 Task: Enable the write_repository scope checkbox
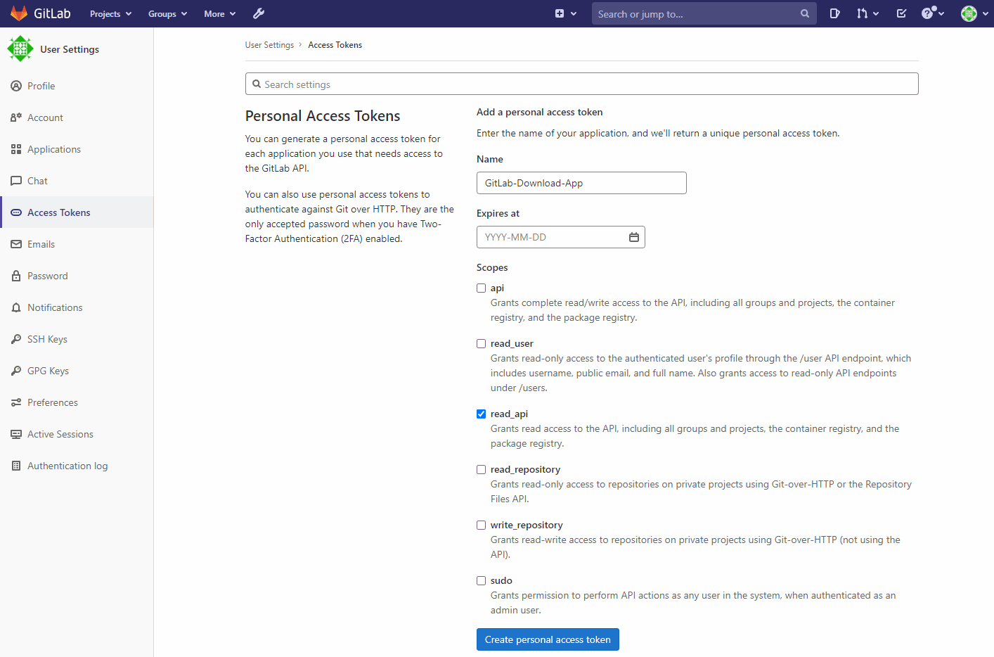(481, 525)
